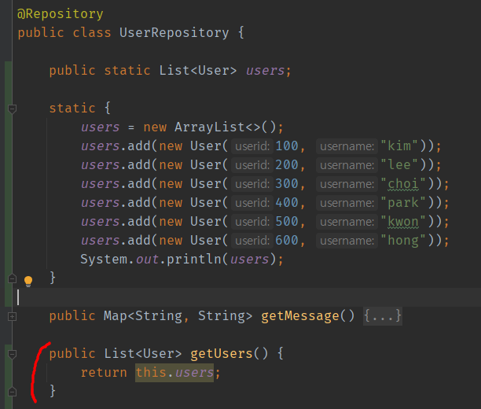The height and width of the screenshot is (409, 481).
Task: Click the yellow lightbulb quick-fix icon
Action: pyautogui.click(x=28, y=281)
